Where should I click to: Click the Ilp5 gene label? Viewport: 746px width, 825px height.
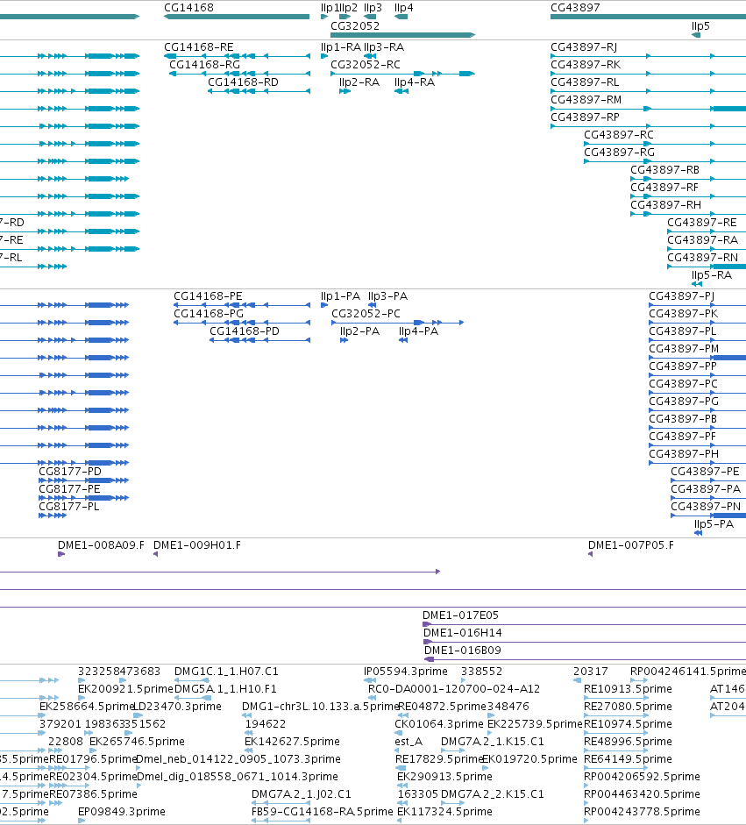click(700, 25)
